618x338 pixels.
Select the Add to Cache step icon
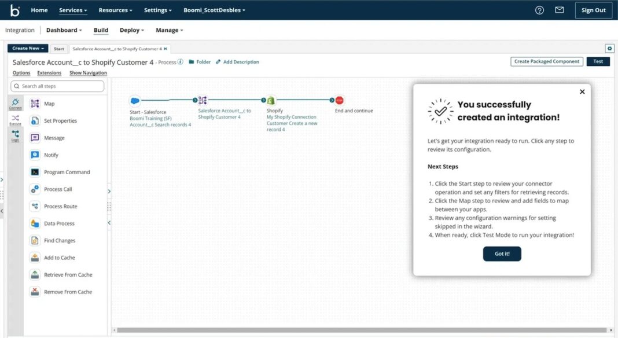(35, 257)
